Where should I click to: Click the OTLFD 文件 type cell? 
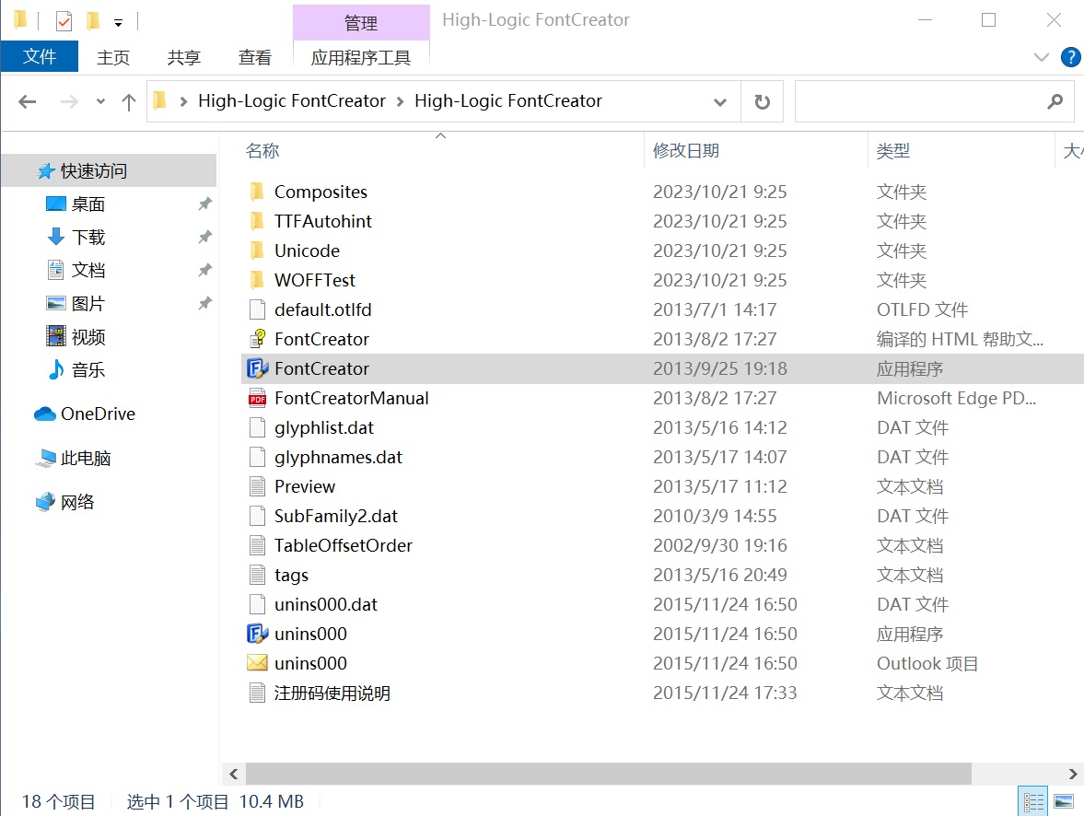pos(922,309)
